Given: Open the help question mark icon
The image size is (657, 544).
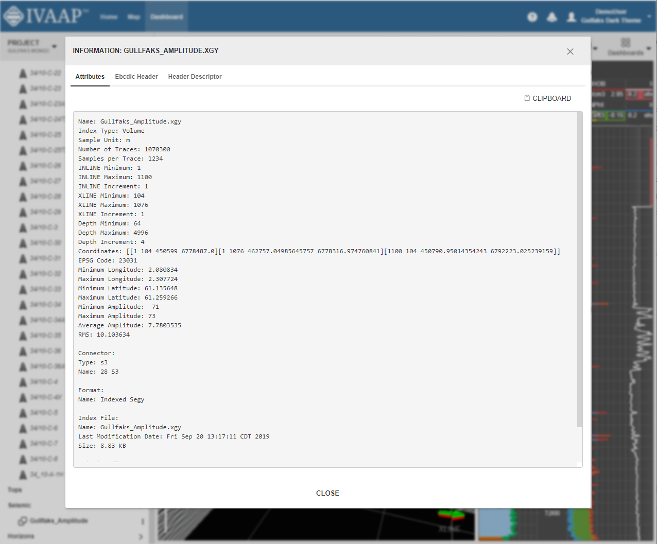Looking at the screenshot, I should pyautogui.click(x=532, y=17).
